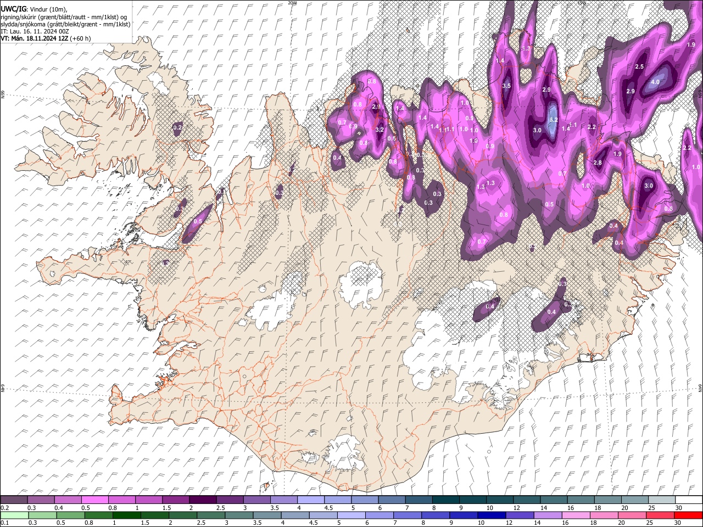Click the 5.2 snowfall maximum on map

click(554, 120)
